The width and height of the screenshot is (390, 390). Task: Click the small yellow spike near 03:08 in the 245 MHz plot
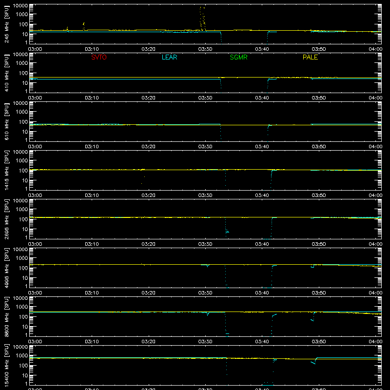pyautogui.click(x=83, y=26)
